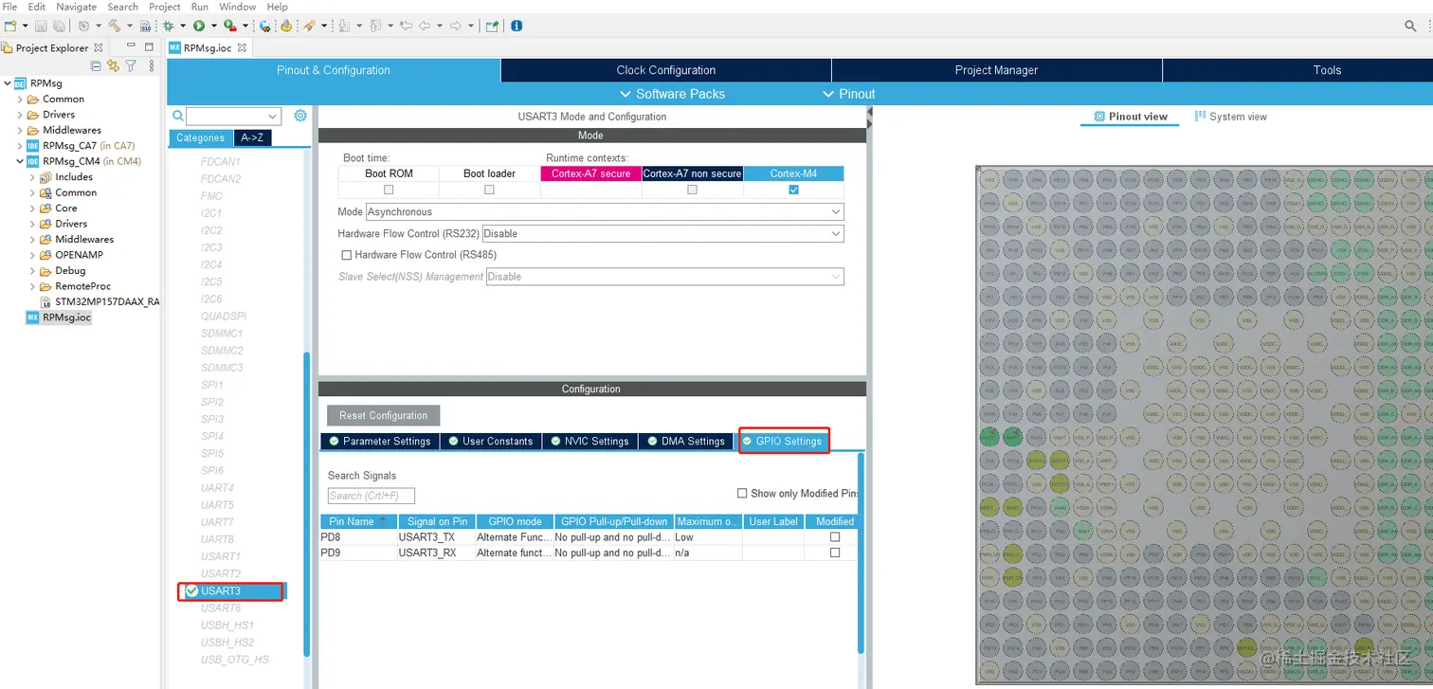This screenshot has height=689, width=1433.
Task: Click the Collapse All icon in Project Explorer
Action: pos(96,65)
